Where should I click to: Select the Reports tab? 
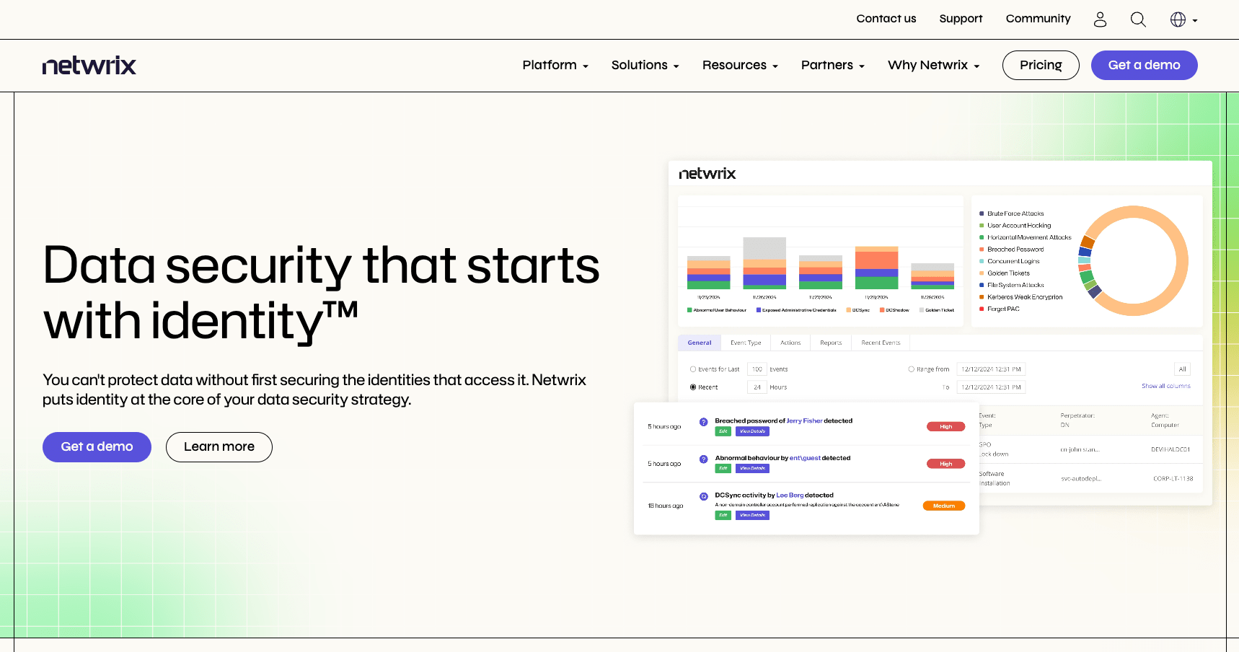tap(831, 343)
